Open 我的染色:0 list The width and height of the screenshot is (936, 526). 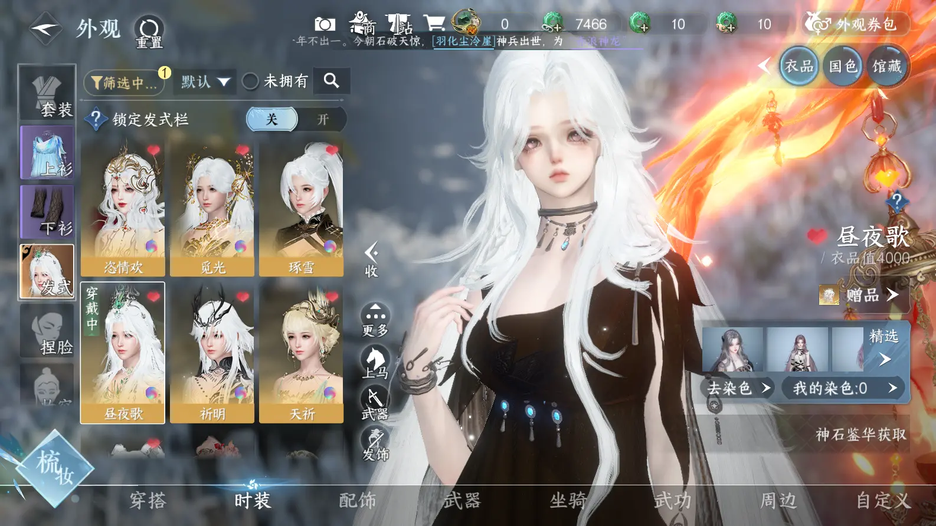coord(844,388)
